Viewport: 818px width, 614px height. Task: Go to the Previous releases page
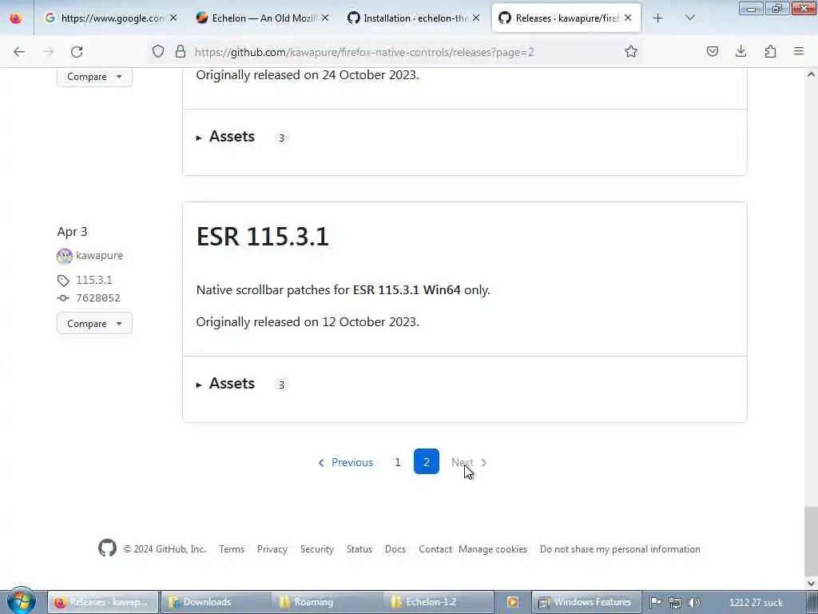pos(345,463)
